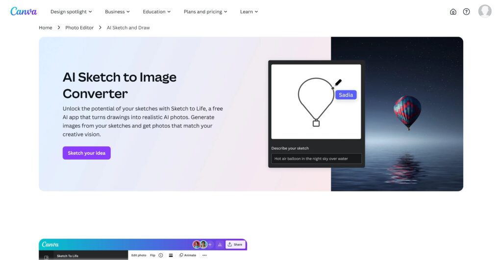Click the Canva logo in the header
502x260 pixels.
pos(24,12)
